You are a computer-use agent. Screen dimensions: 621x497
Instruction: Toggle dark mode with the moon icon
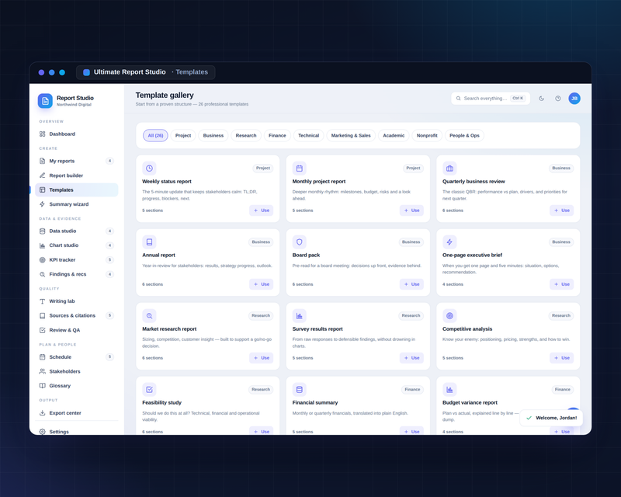click(541, 99)
